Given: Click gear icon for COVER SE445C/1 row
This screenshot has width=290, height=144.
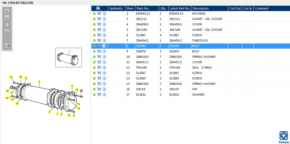Looking at the screenshot, I should click(94, 62).
